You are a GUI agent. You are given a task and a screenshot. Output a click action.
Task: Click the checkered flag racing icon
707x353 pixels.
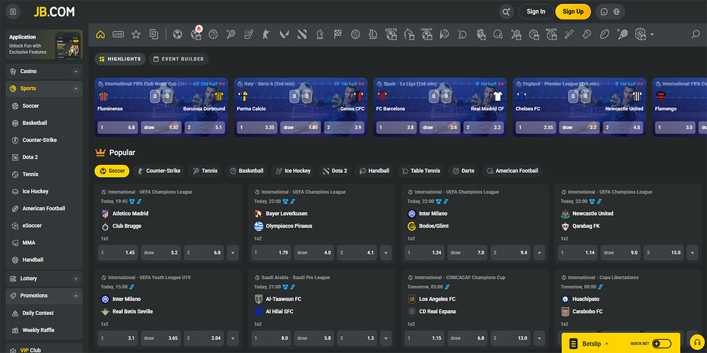338,35
